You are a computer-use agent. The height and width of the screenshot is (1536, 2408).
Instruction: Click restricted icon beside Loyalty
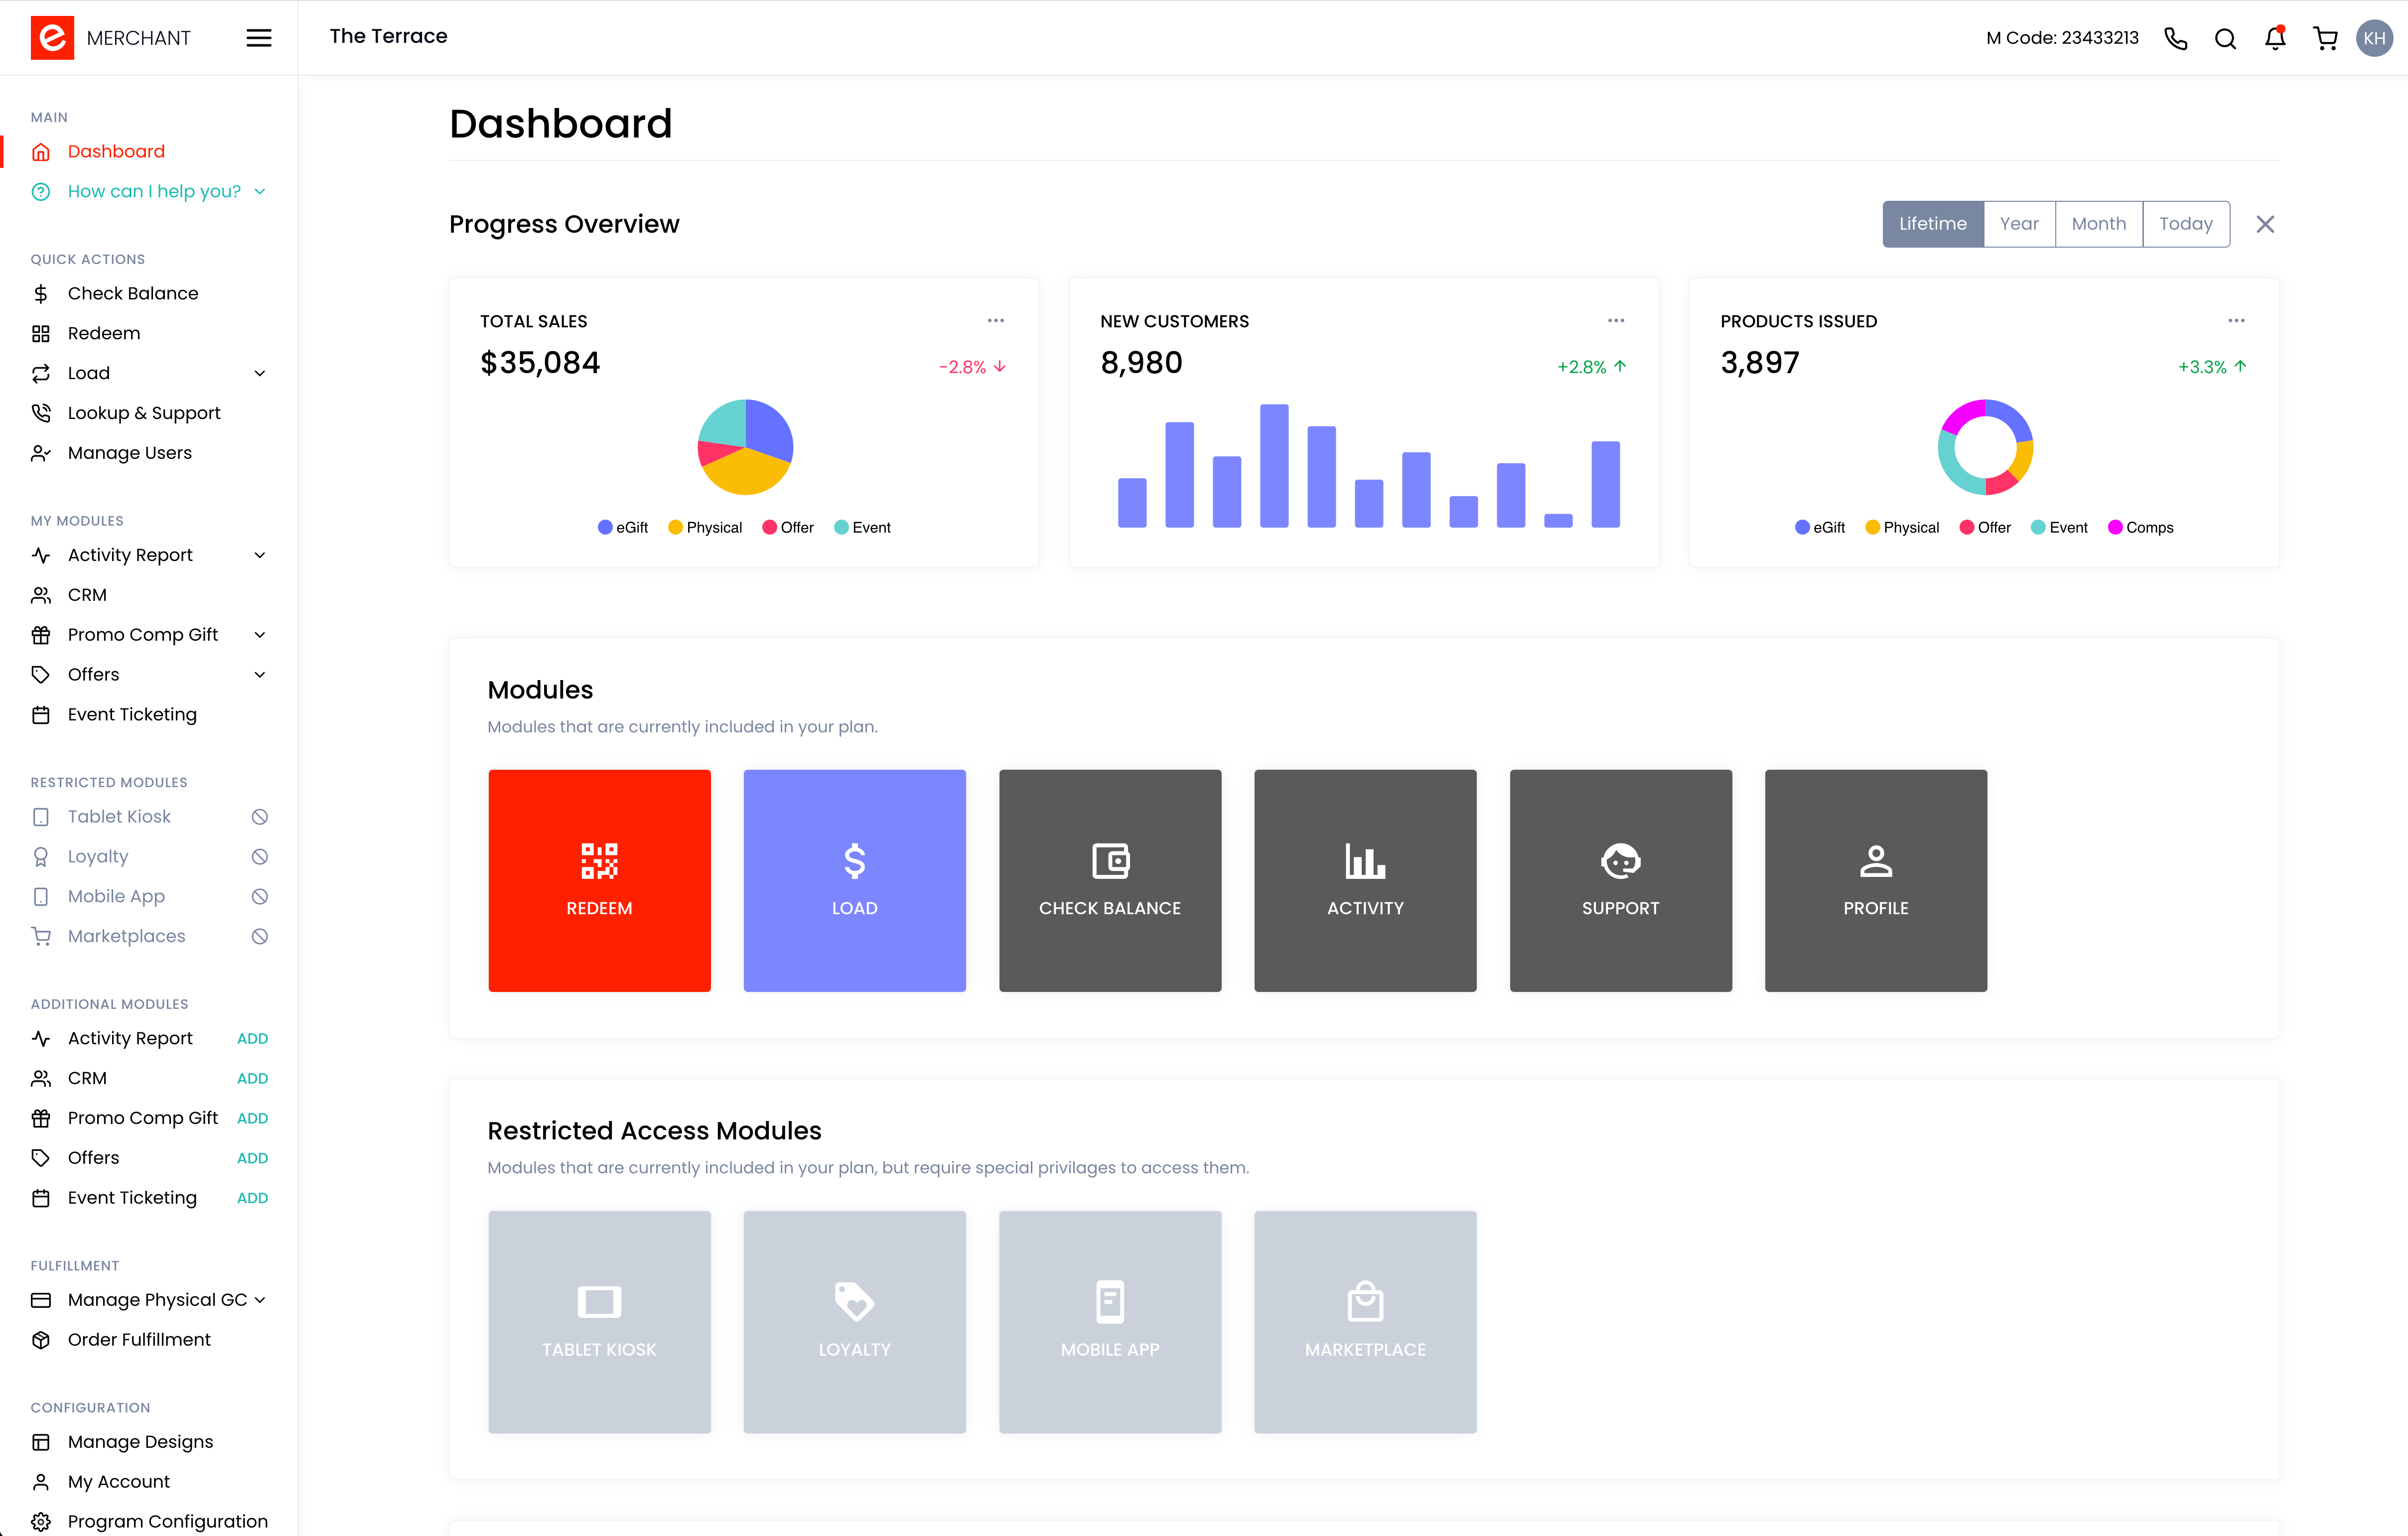[260, 857]
